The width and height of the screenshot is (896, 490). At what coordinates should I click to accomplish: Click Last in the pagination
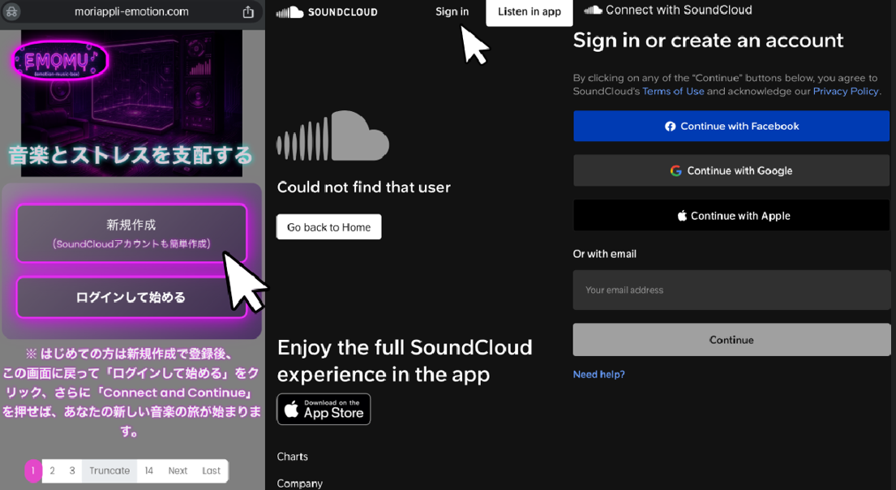click(x=211, y=471)
